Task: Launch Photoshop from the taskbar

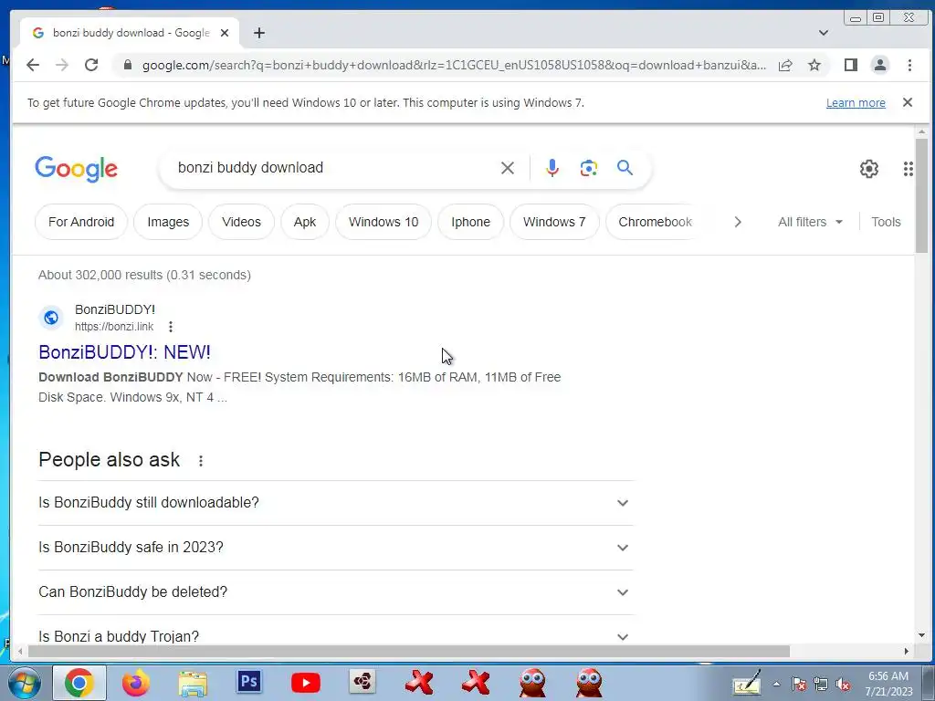Action: click(x=249, y=681)
